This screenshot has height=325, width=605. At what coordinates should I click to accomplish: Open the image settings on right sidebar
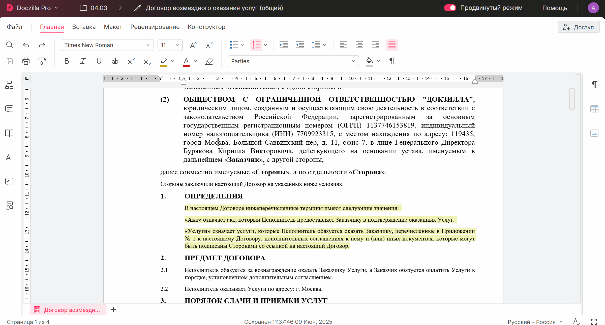594,133
